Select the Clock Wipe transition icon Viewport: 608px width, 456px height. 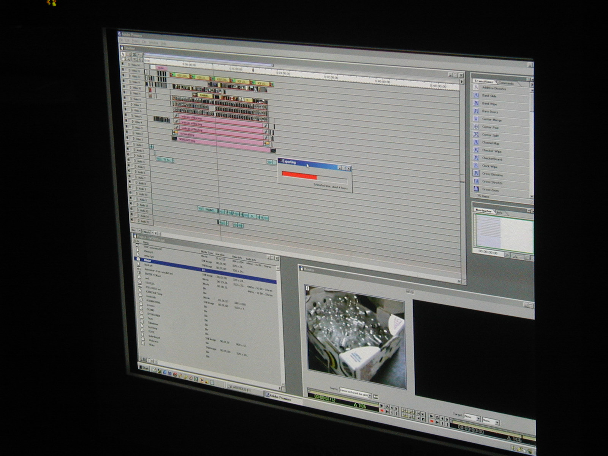476,166
